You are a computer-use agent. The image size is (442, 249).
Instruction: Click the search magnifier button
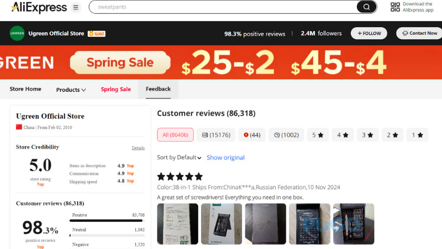pyautogui.click(x=366, y=7)
